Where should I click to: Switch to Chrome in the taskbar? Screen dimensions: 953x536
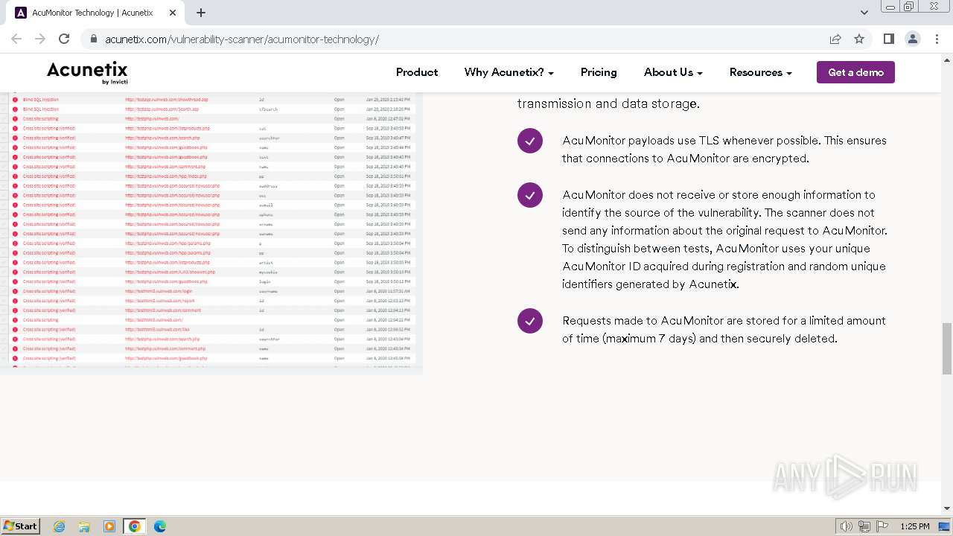point(135,526)
